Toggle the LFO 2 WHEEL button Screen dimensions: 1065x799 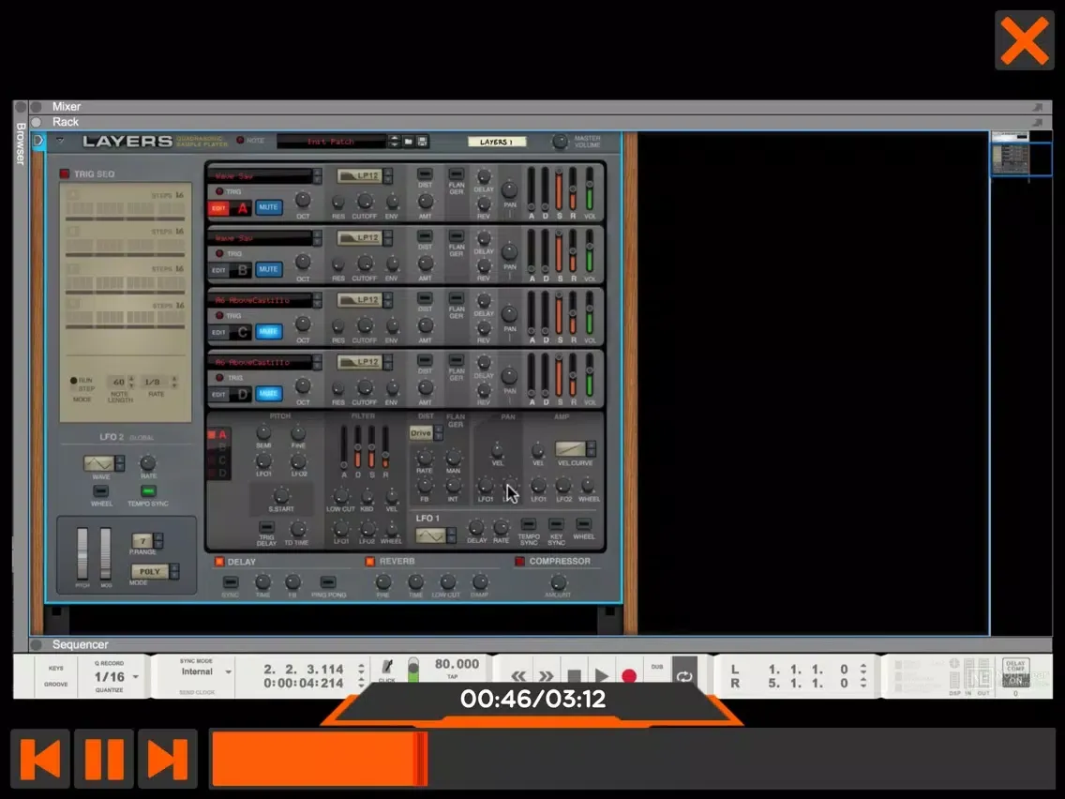pyautogui.click(x=101, y=490)
